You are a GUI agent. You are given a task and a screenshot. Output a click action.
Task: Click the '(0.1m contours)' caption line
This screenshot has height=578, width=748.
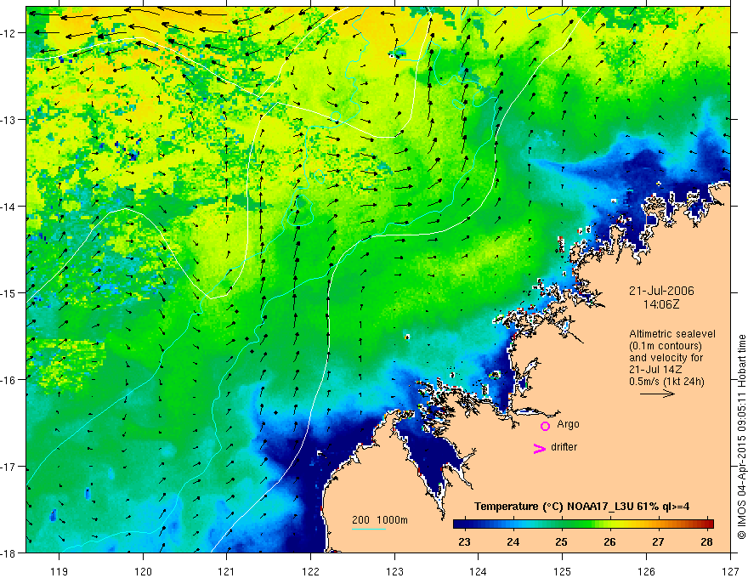click(666, 346)
